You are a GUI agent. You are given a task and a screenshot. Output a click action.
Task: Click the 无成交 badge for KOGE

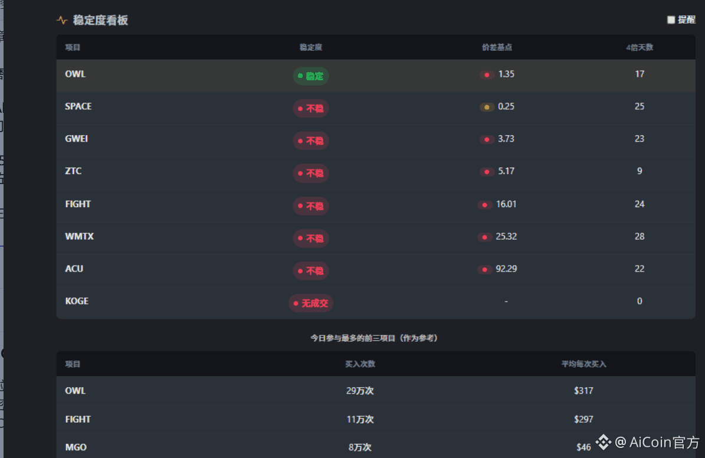pyautogui.click(x=311, y=303)
